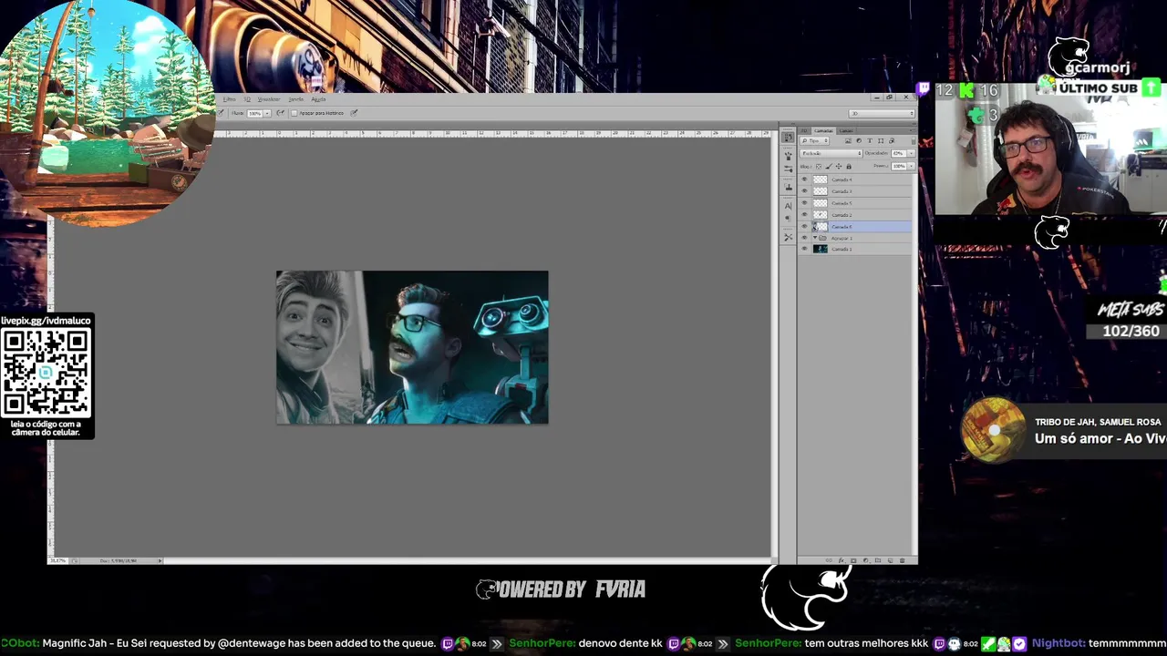
Task: Click the Fluxo 100% value field
Action: pos(254,113)
